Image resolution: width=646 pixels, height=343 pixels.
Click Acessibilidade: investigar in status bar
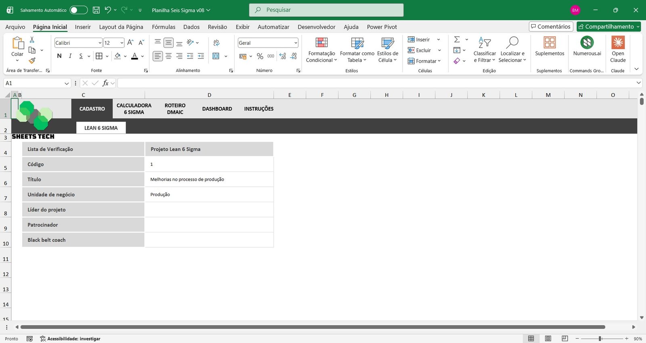pyautogui.click(x=70, y=339)
